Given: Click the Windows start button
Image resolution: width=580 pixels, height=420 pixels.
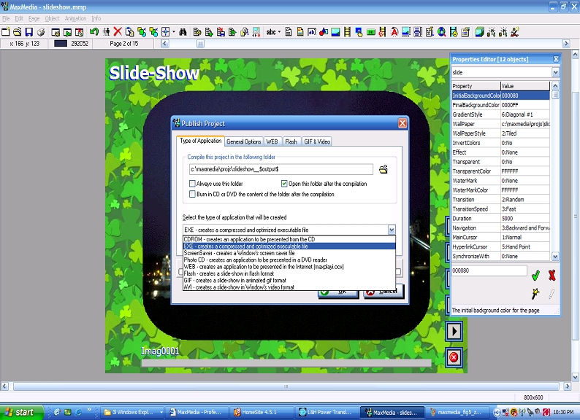Looking at the screenshot, I should click(x=20, y=412).
